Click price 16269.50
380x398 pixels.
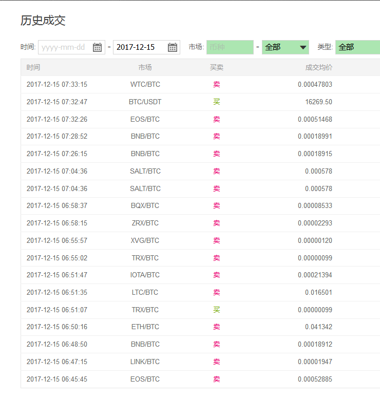[x=318, y=102]
